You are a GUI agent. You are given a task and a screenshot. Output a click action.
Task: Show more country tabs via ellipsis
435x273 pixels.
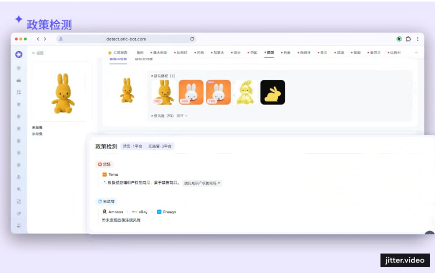pos(416,52)
